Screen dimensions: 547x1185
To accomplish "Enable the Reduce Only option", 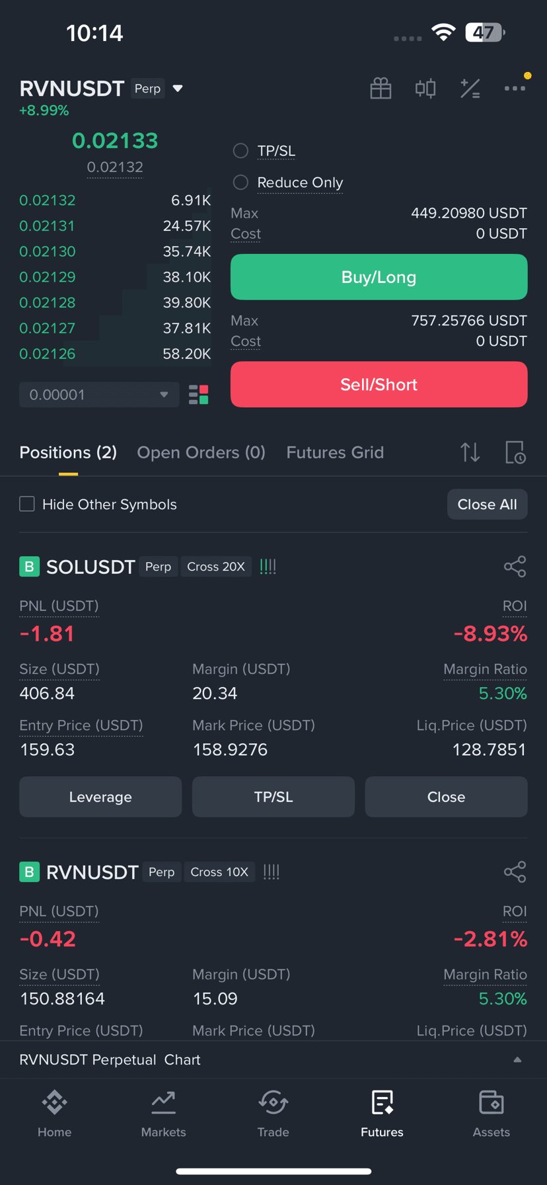I will point(240,183).
